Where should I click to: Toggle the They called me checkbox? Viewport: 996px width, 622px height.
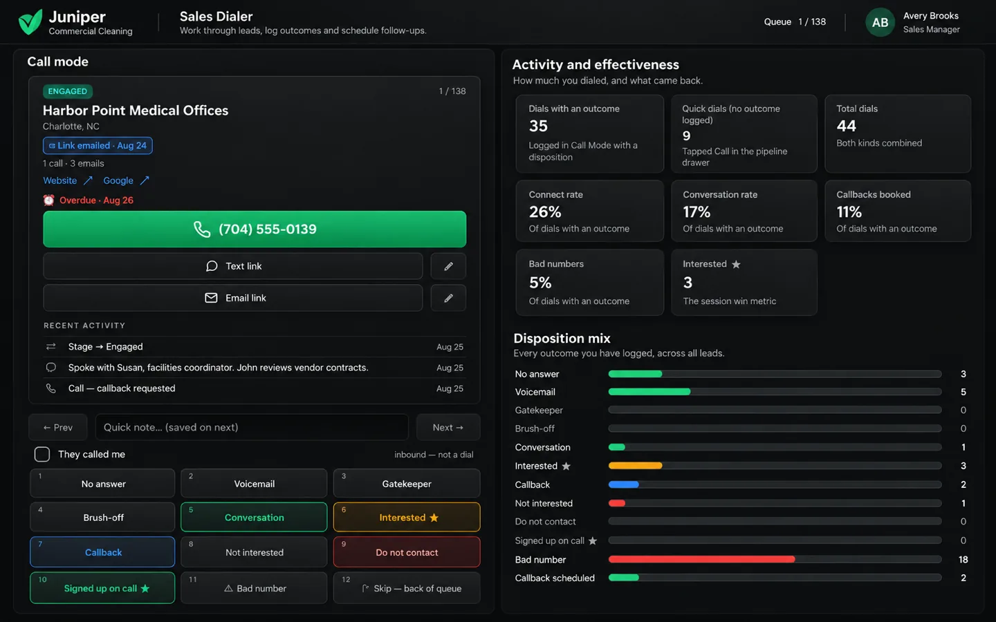[x=42, y=454]
